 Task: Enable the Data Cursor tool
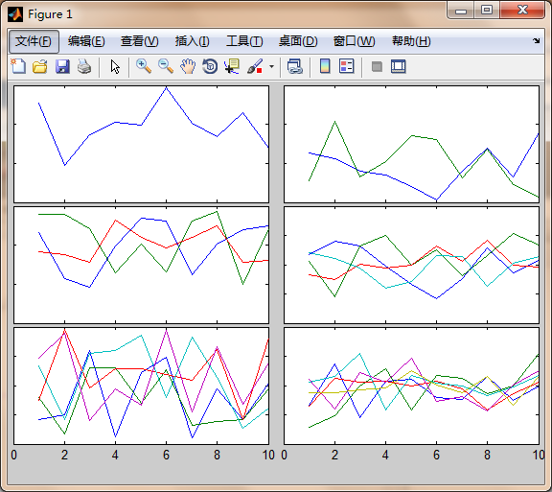click(232, 66)
